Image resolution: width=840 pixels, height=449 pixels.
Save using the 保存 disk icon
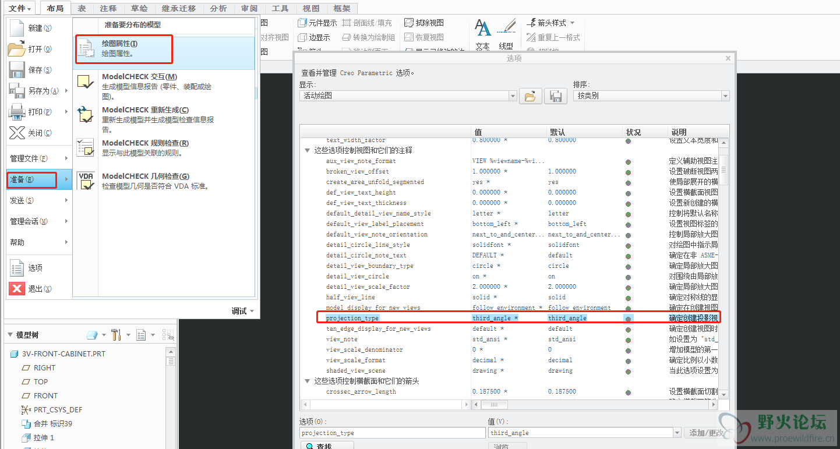(x=17, y=70)
